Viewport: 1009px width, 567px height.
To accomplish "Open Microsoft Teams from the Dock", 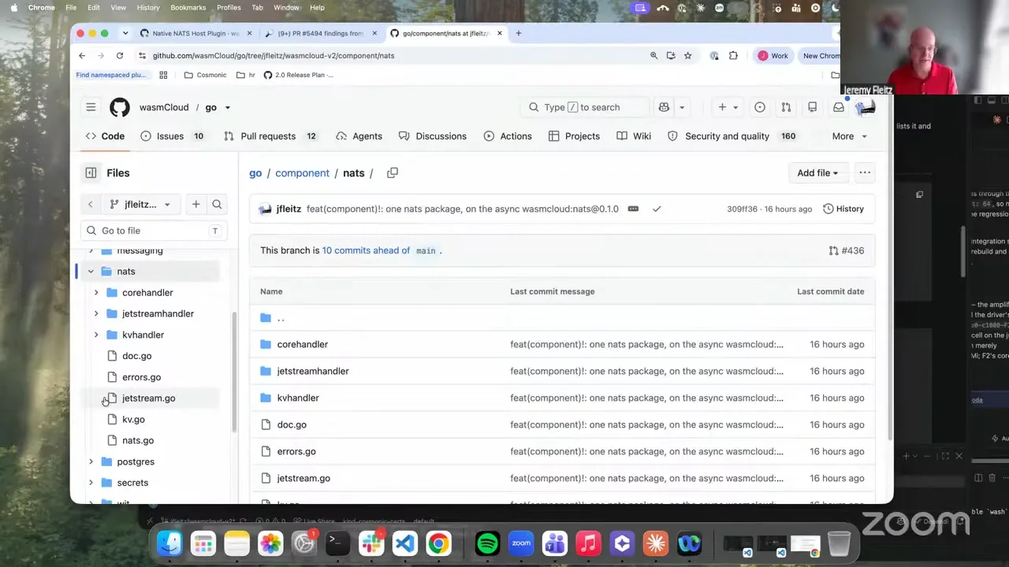I will [x=555, y=543].
